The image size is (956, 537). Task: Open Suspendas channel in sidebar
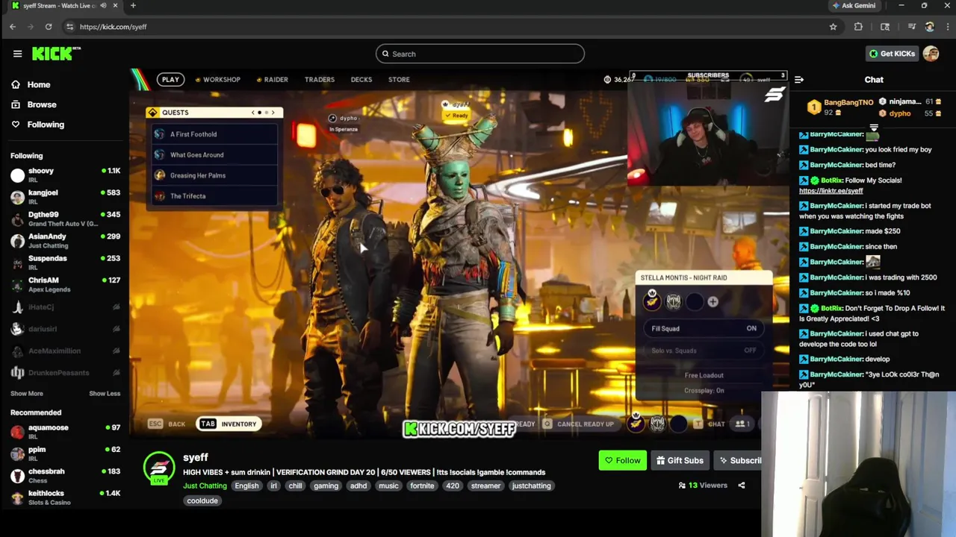65,262
